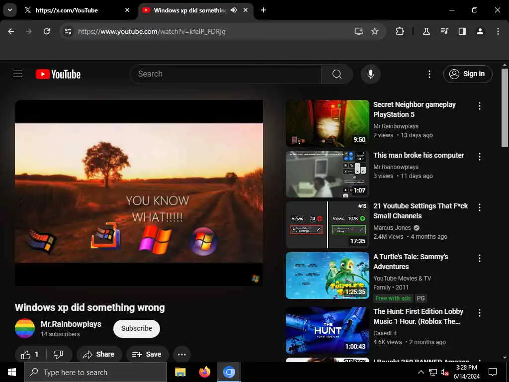Click CasedLit channel name
Screen dimensions: 509x382
click(385, 333)
